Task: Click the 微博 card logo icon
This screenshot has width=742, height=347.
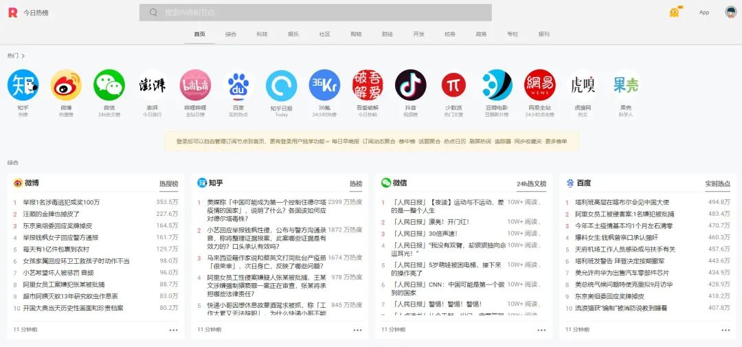Action: [18, 183]
